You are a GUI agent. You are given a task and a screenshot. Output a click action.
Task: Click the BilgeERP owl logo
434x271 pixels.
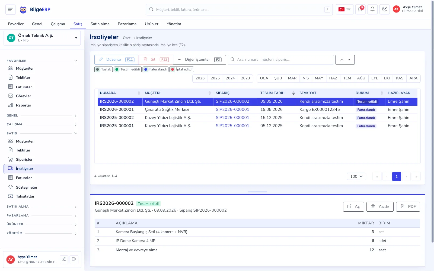23,10
